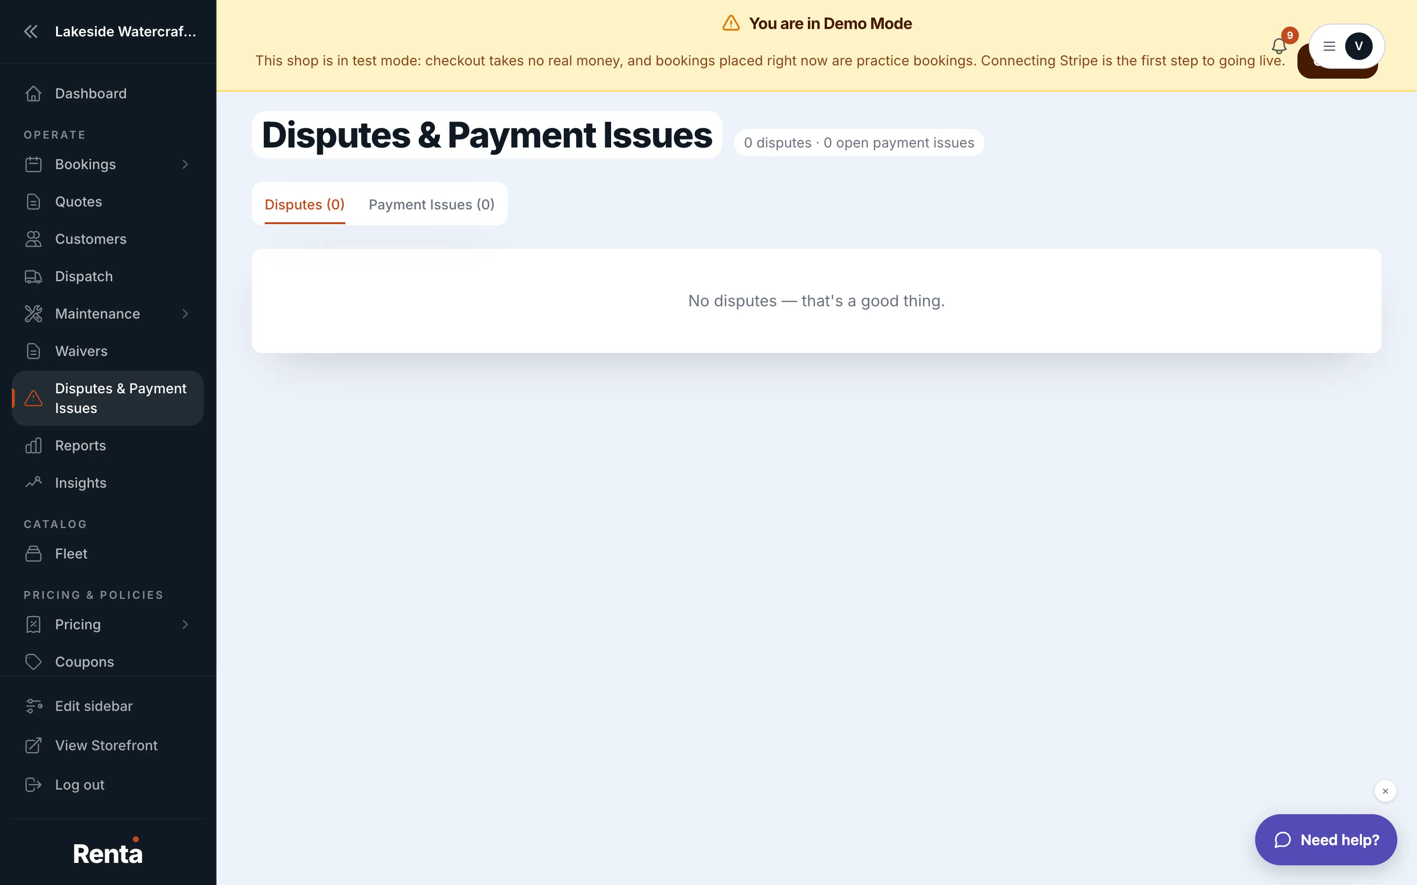
Task: Click the Lakeside Watercraf... shop name
Action: (x=125, y=31)
